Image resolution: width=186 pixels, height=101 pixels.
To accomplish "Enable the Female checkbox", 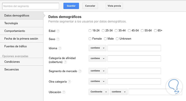I will tap(90, 39).
